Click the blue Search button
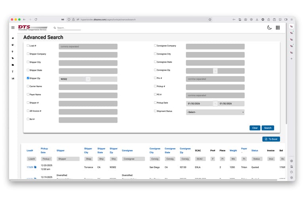305x203 pixels. tap(268, 128)
